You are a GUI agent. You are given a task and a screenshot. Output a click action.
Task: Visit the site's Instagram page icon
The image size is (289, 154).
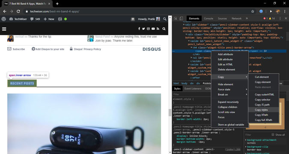[x=148, y=29]
